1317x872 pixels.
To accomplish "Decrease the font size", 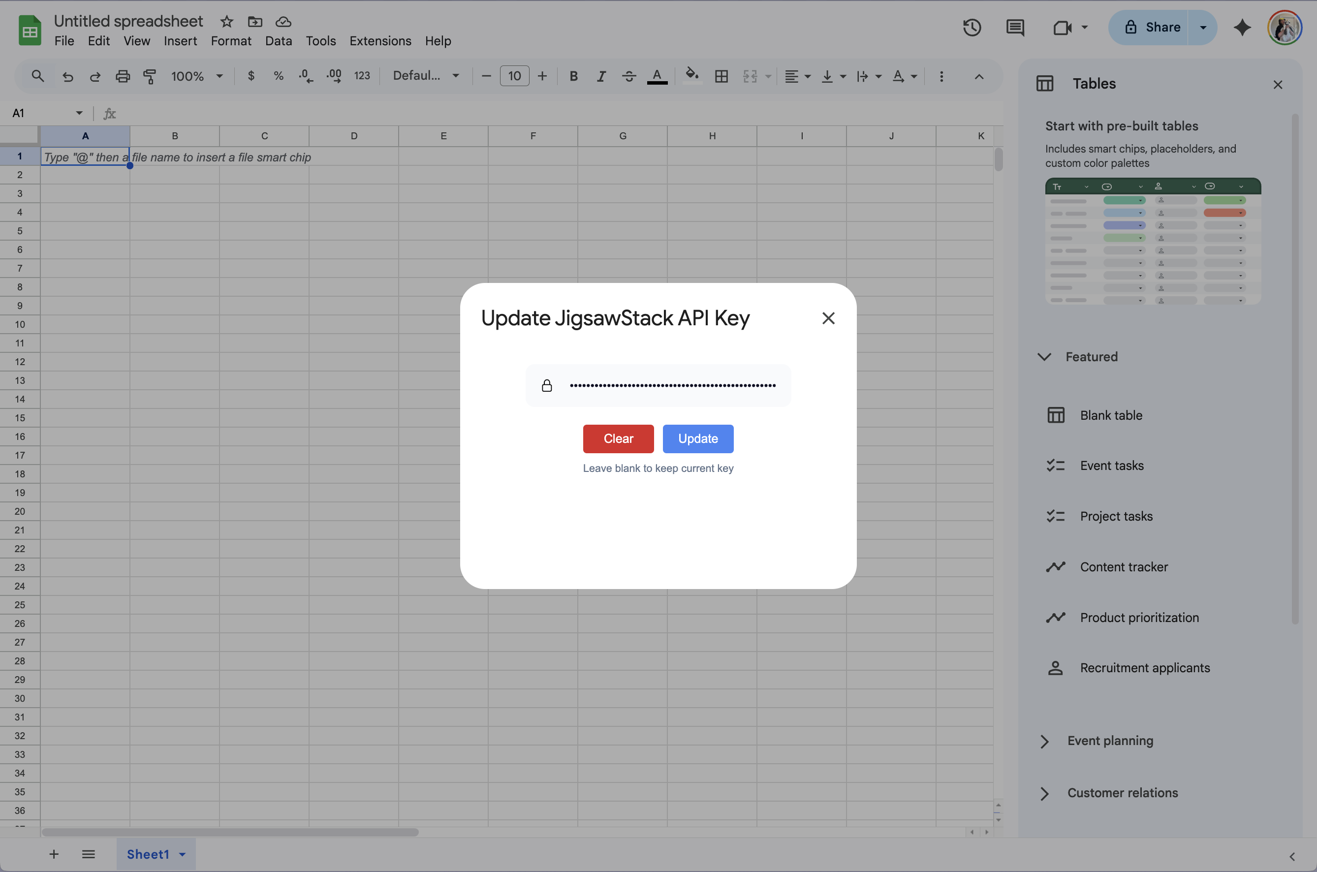I will coord(486,76).
